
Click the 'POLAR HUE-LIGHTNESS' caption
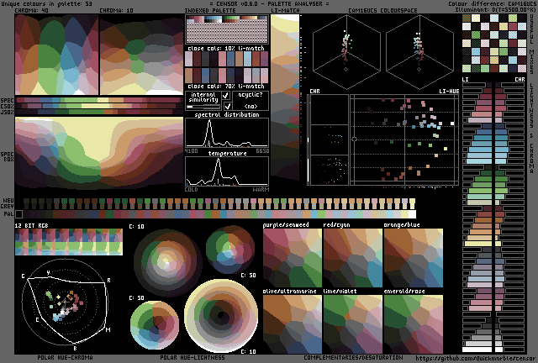pyautogui.click(x=193, y=357)
